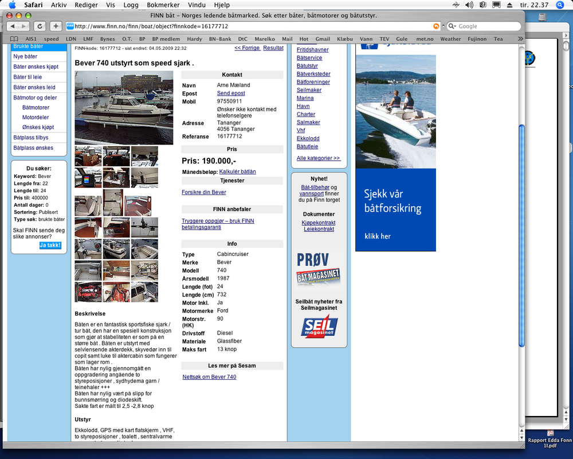
Task: Click the main boat photo
Action: (124, 108)
